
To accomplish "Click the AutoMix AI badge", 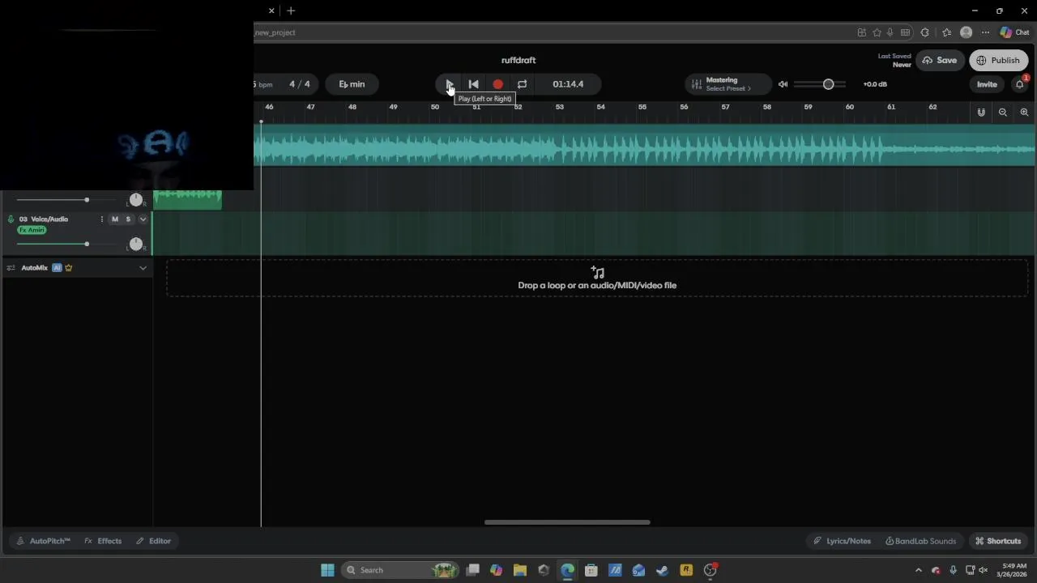I will pyautogui.click(x=57, y=268).
